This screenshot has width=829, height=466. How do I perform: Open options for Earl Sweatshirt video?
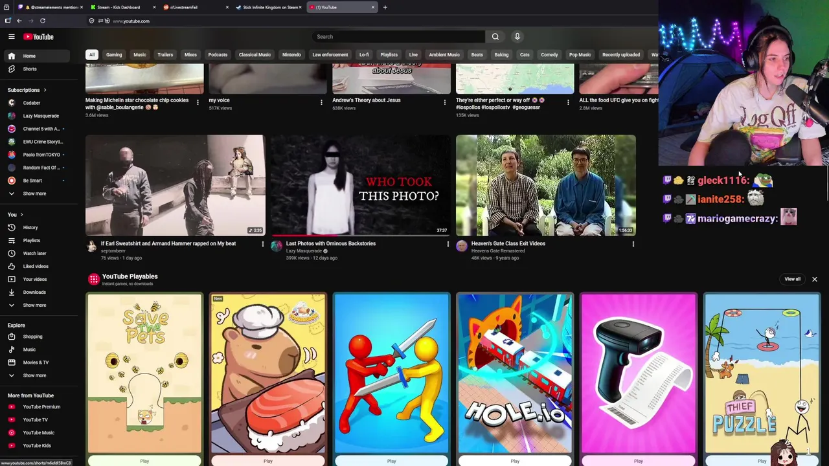point(262,244)
